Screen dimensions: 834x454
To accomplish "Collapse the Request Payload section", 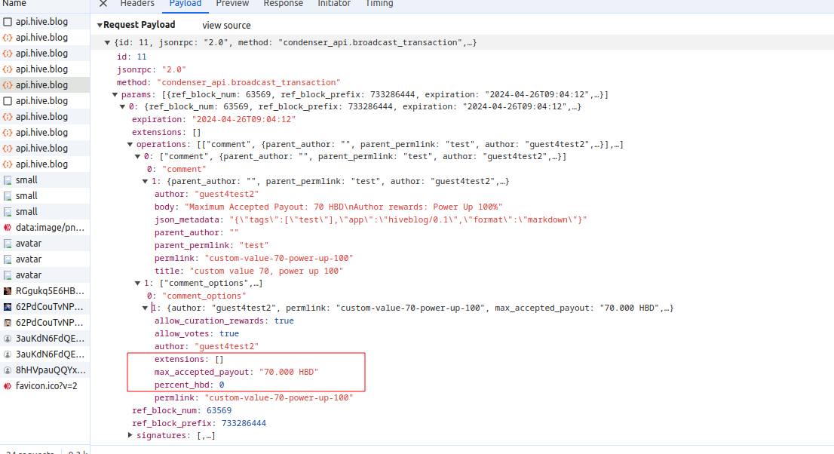I will point(100,26).
